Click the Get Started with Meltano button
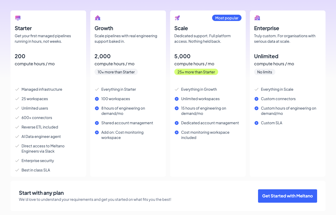This screenshot has height=215, width=336. 287,196
